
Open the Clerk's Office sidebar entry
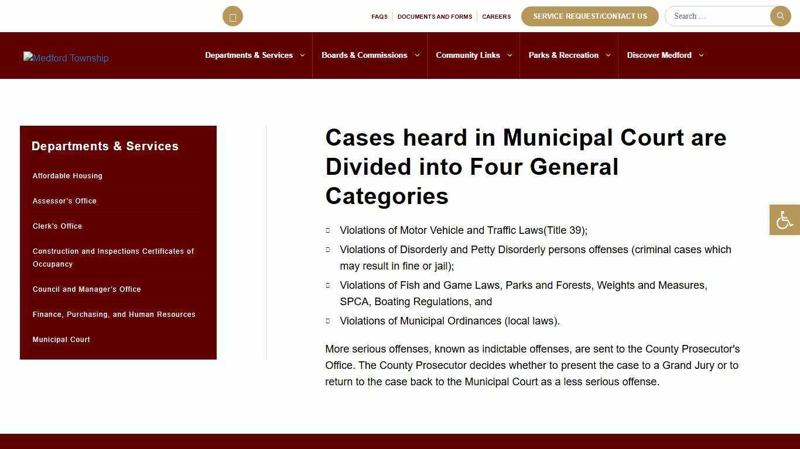point(57,226)
